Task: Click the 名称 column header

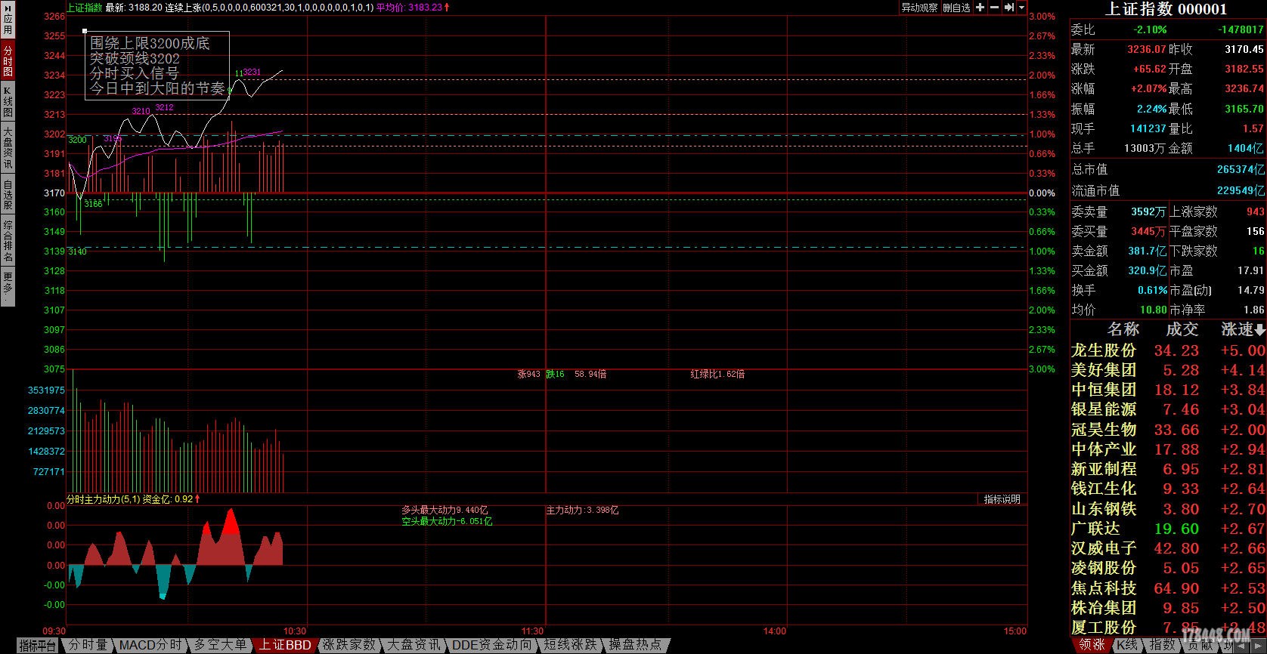Action: (x=1123, y=329)
